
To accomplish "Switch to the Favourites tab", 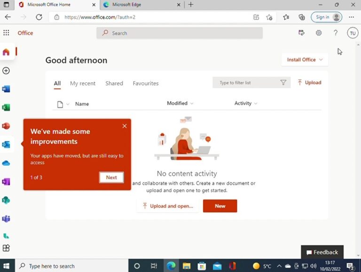I will (146, 83).
